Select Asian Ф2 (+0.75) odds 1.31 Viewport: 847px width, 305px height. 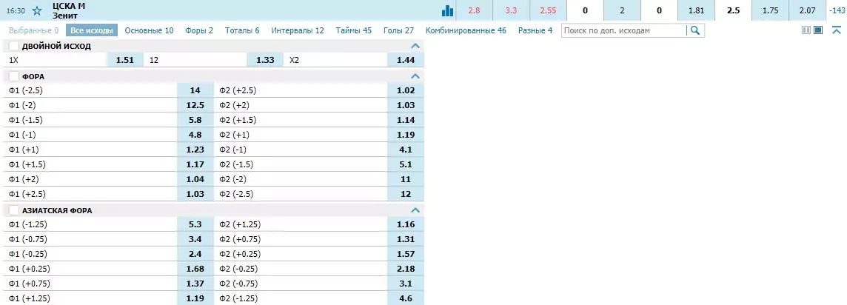(406, 239)
